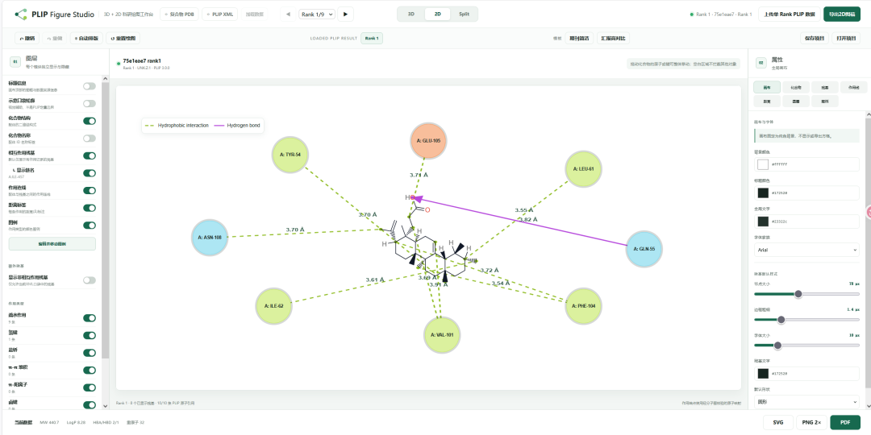Viewport: 871px width, 435px height.
Task: Select the A: LEU-61 residue node
Action: coord(583,168)
